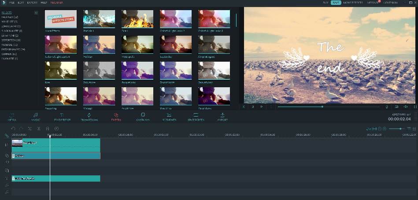
Task: Select the SEPIA TONE category
Action: [10, 36]
